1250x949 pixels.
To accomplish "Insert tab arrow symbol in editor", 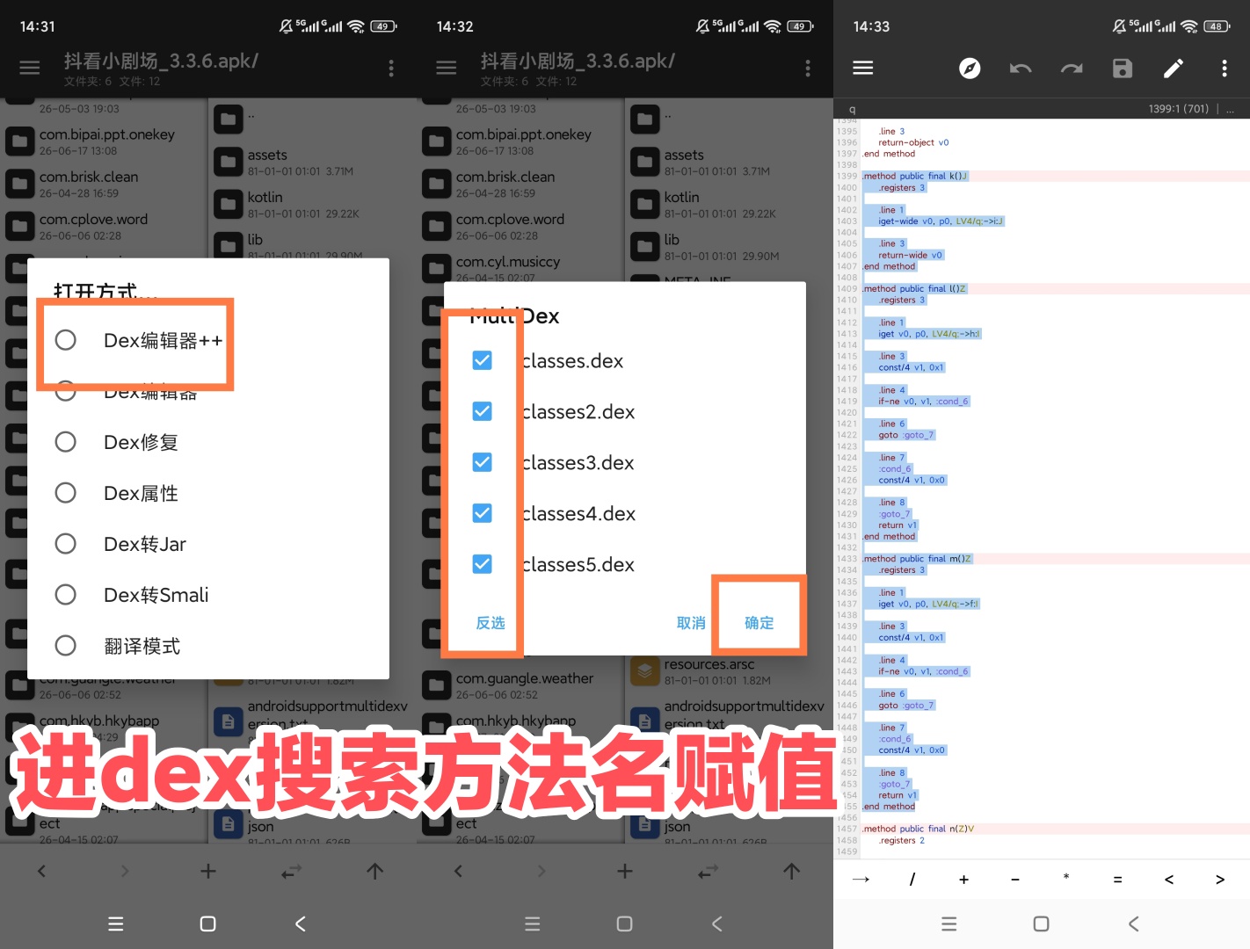I will (x=861, y=879).
